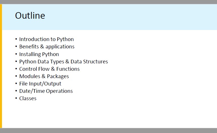
Task: Click the "Date/Time Operations" bullet item
Action: (46, 91)
